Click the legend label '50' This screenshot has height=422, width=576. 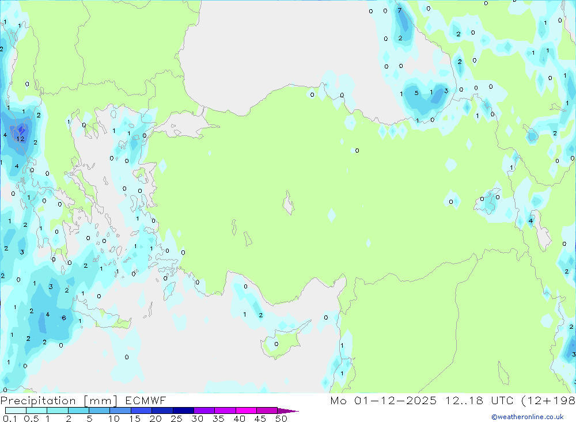(281, 419)
